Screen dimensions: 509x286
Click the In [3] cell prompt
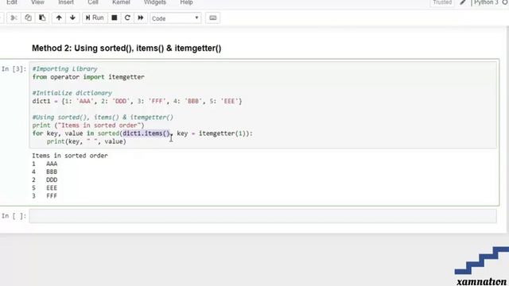click(14, 69)
